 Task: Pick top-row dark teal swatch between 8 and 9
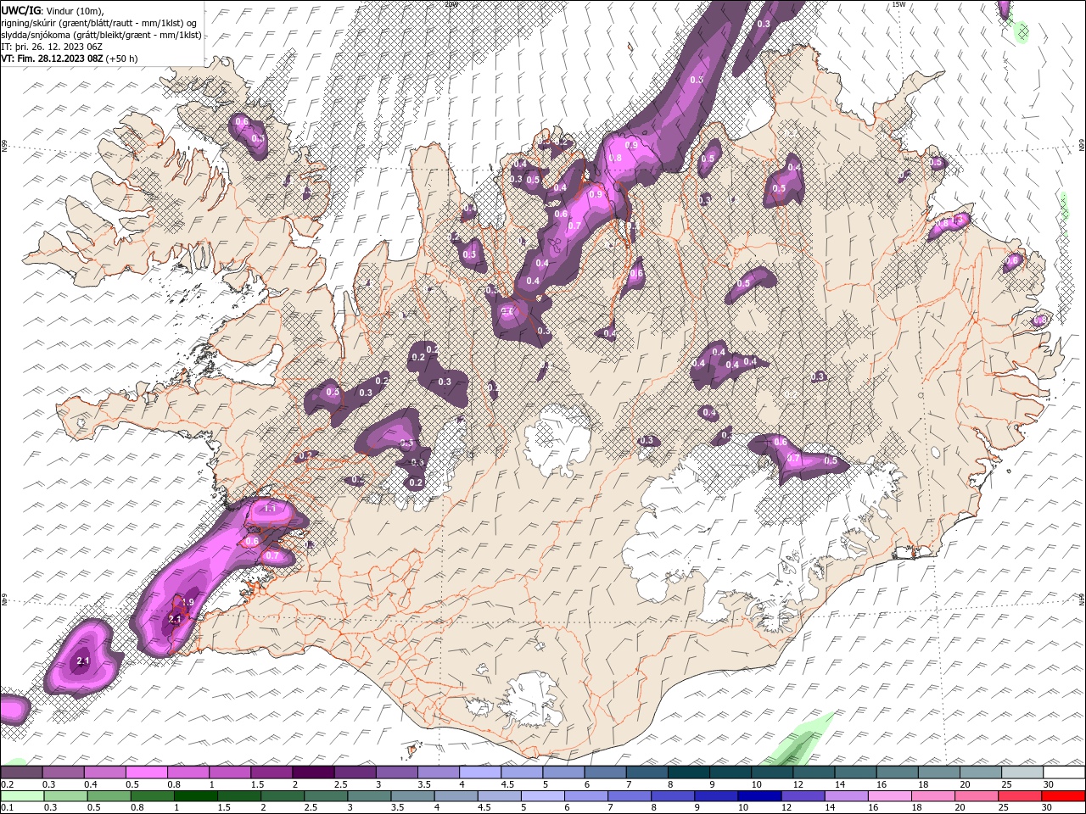click(688, 772)
